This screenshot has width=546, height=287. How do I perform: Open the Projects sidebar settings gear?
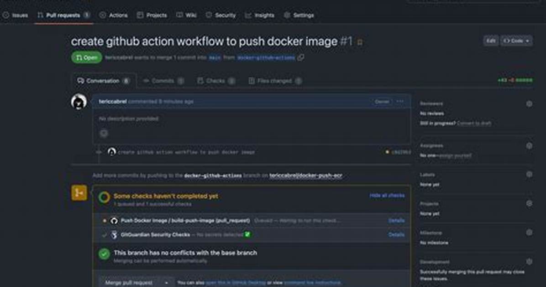(x=529, y=204)
